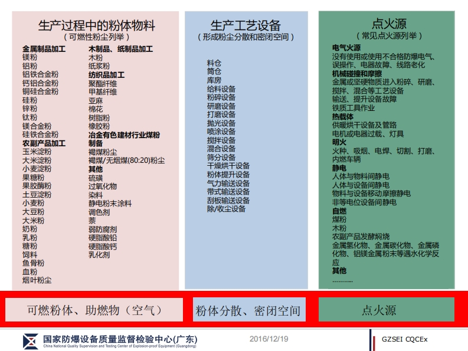The height and width of the screenshot is (351, 468).
Task: Click the 除/收尘设备 list item
Action: coord(226,209)
